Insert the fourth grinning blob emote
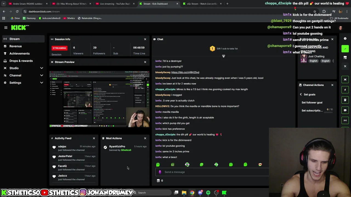This screenshot has width=351, height=197. pyautogui.click(x=202, y=164)
